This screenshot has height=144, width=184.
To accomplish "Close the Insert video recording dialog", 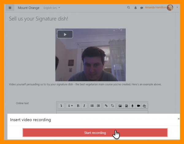I will click(x=179, y=119).
